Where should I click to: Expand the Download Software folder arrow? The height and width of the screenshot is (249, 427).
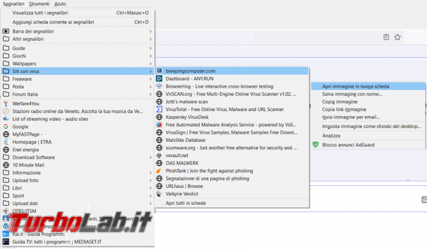pos(150,158)
